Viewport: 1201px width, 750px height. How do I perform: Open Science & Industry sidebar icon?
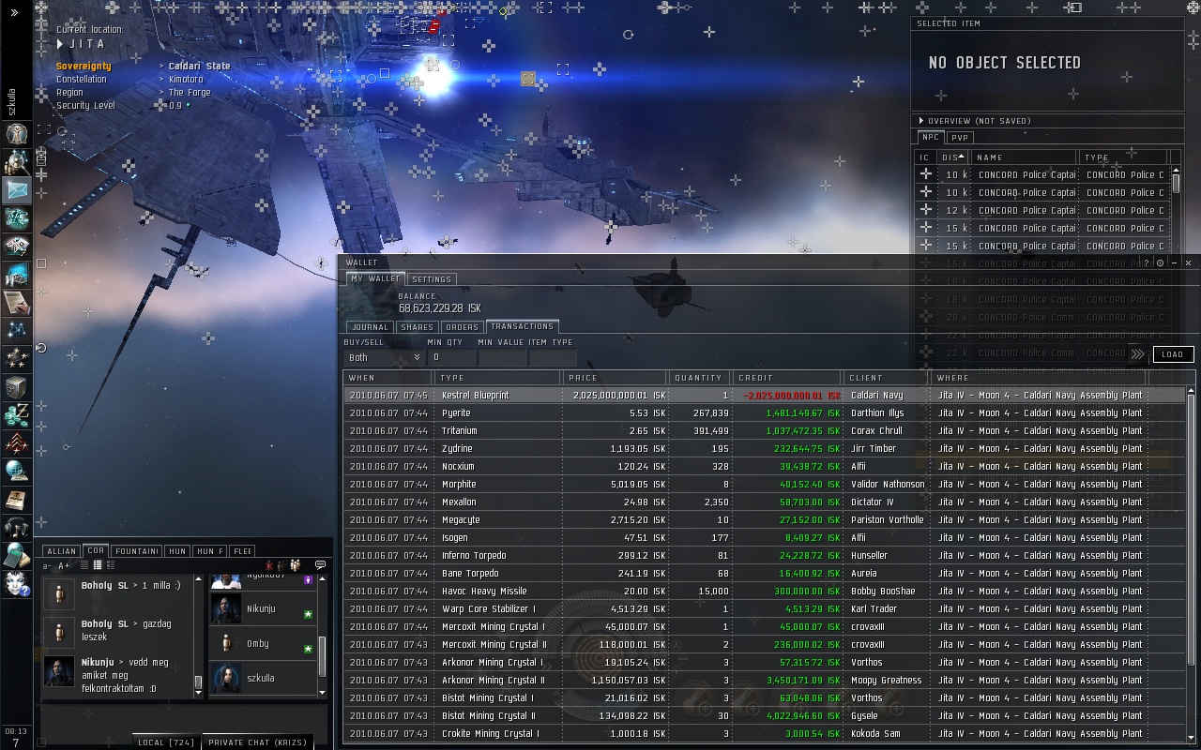(17, 275)
